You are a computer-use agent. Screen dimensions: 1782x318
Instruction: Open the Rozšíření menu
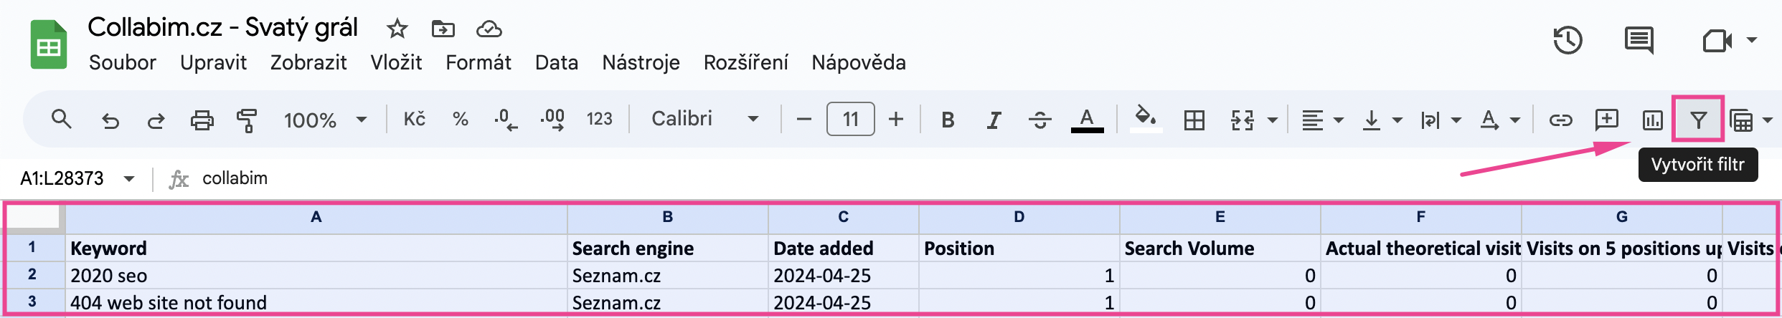pos(745,63)
